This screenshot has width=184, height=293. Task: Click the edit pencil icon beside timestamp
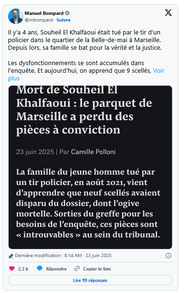pos(11,256)
